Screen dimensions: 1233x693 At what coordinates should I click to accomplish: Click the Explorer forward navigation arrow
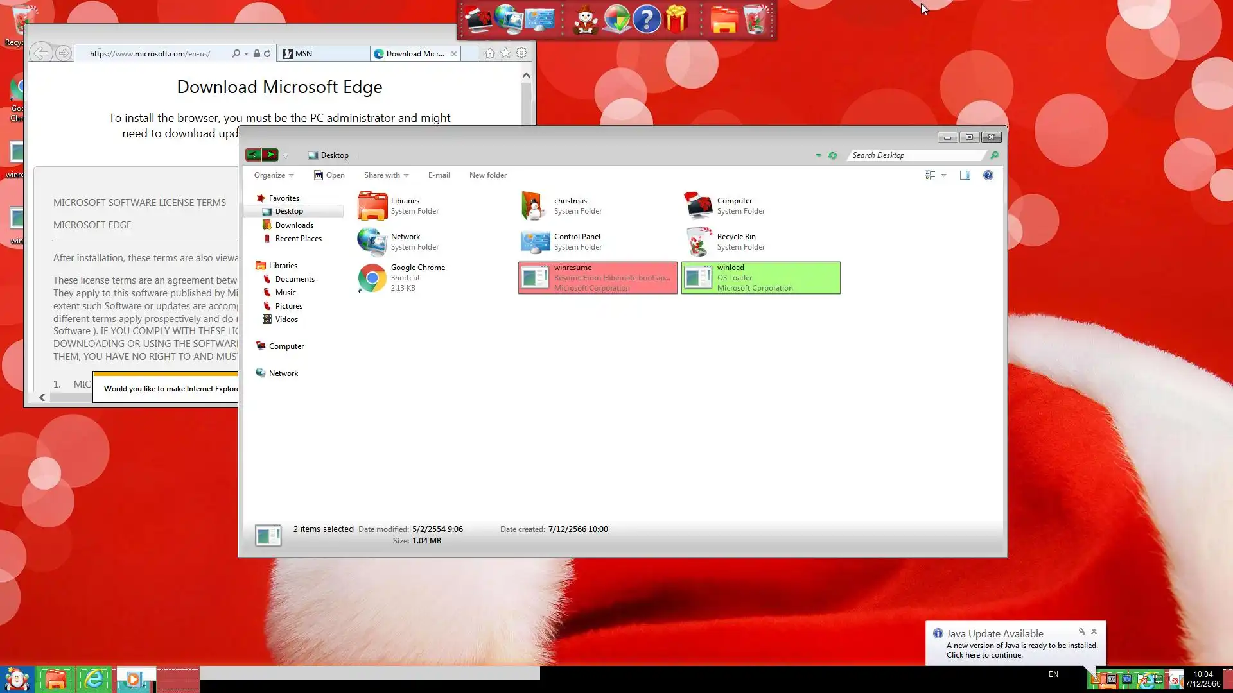[270, 155]
